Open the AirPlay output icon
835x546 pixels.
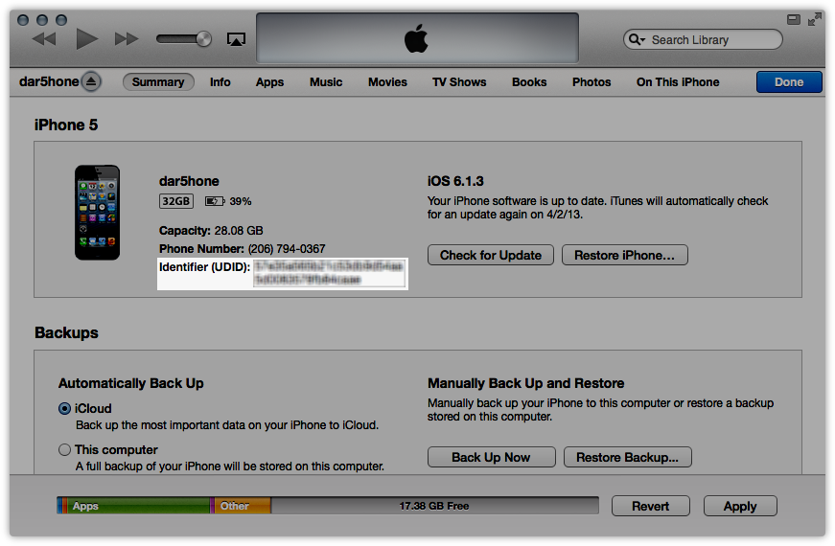236,39
